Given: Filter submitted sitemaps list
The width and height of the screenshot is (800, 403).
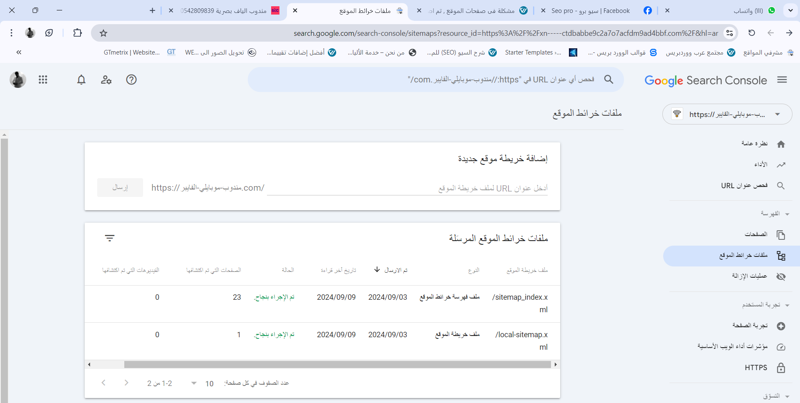Looking at the screenshot, I should [x=110, y=238].
